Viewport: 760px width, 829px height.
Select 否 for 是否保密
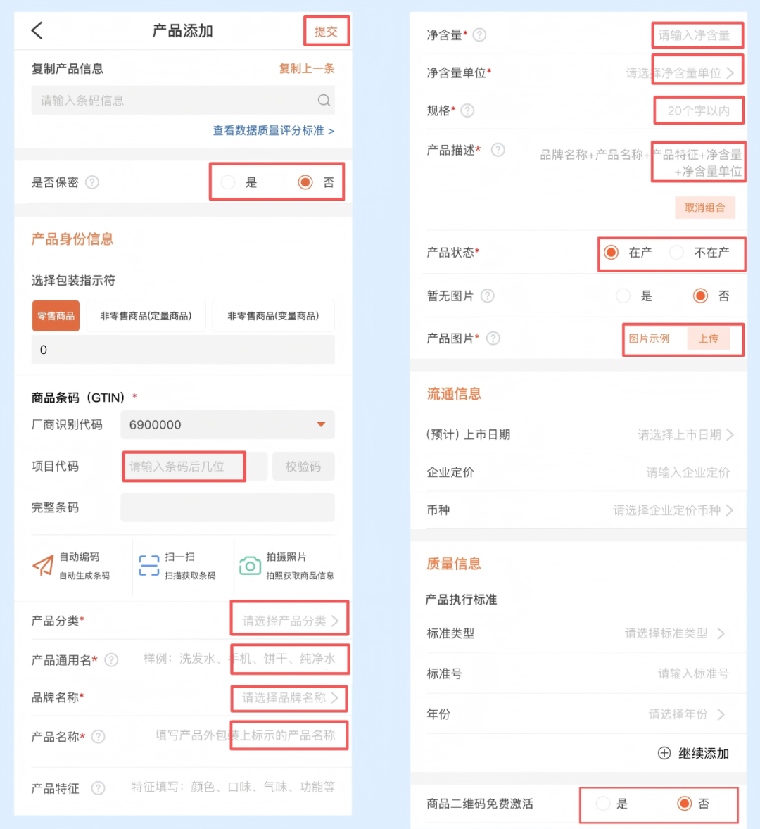click(x=305, y=182)
